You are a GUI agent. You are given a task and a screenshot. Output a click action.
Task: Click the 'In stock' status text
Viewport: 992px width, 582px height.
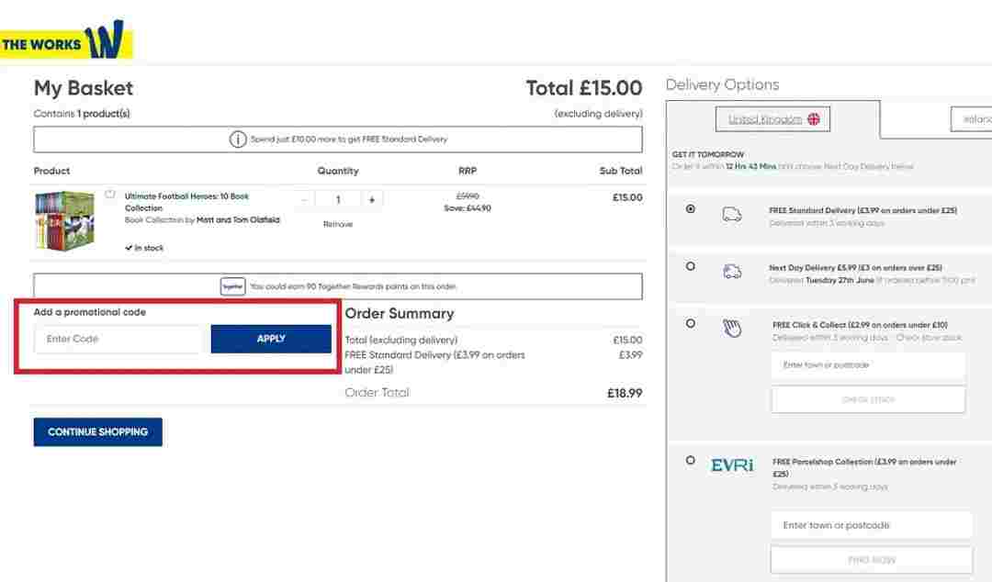145,248
